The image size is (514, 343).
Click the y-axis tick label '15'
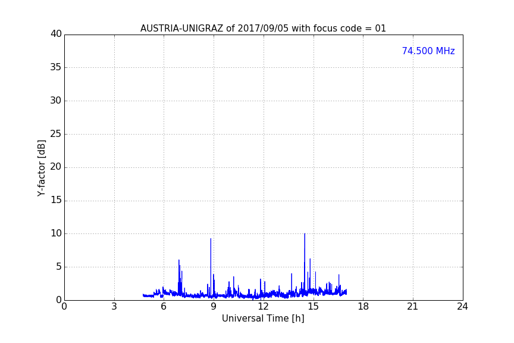tap(56, 200)
